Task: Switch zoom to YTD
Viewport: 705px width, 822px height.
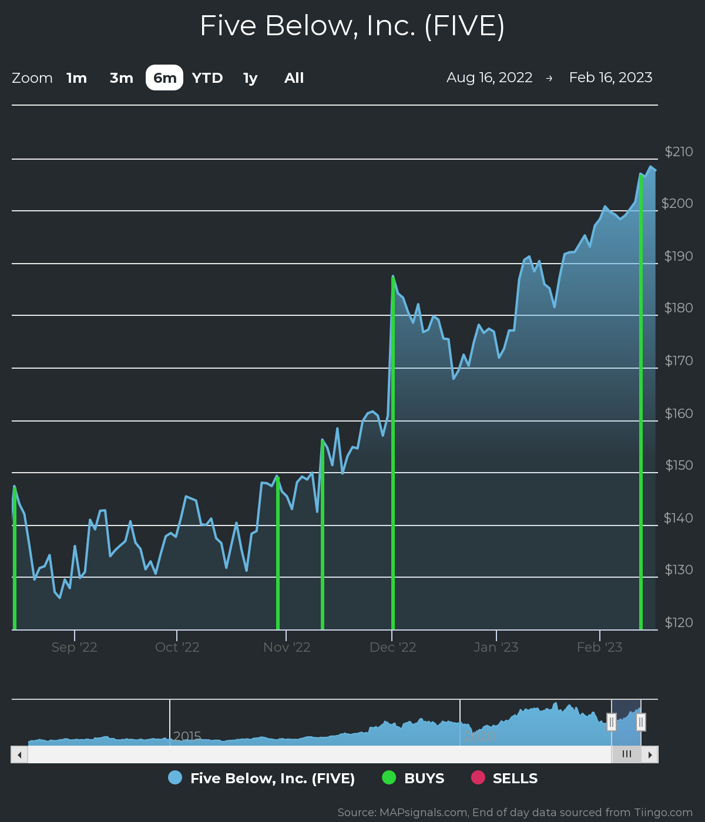Action: tap(207, 78)
